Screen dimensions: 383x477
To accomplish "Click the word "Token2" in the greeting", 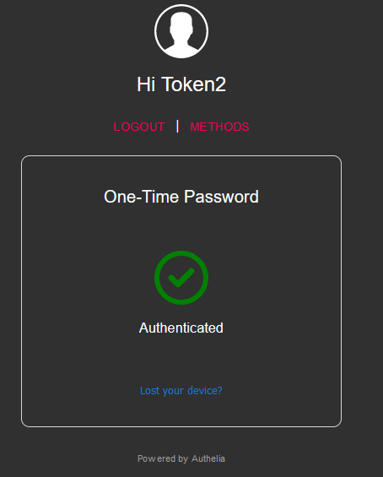I will (195, 84).
